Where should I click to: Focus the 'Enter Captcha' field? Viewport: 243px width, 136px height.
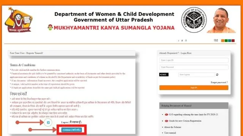(197, 75)
